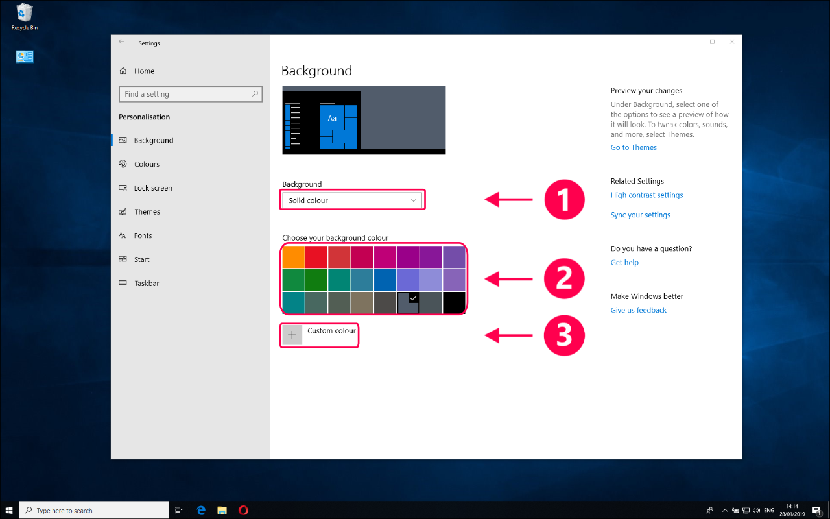Expand the Background type dropdown
The width and height of the screenshot is (830, 519).
[352, 200]
